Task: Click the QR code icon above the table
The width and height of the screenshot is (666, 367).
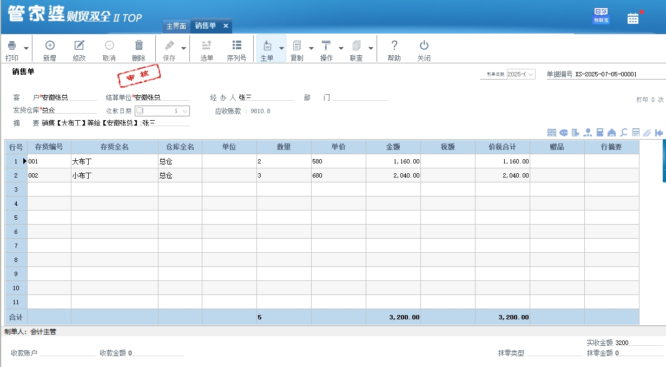Action: (552, 133)
